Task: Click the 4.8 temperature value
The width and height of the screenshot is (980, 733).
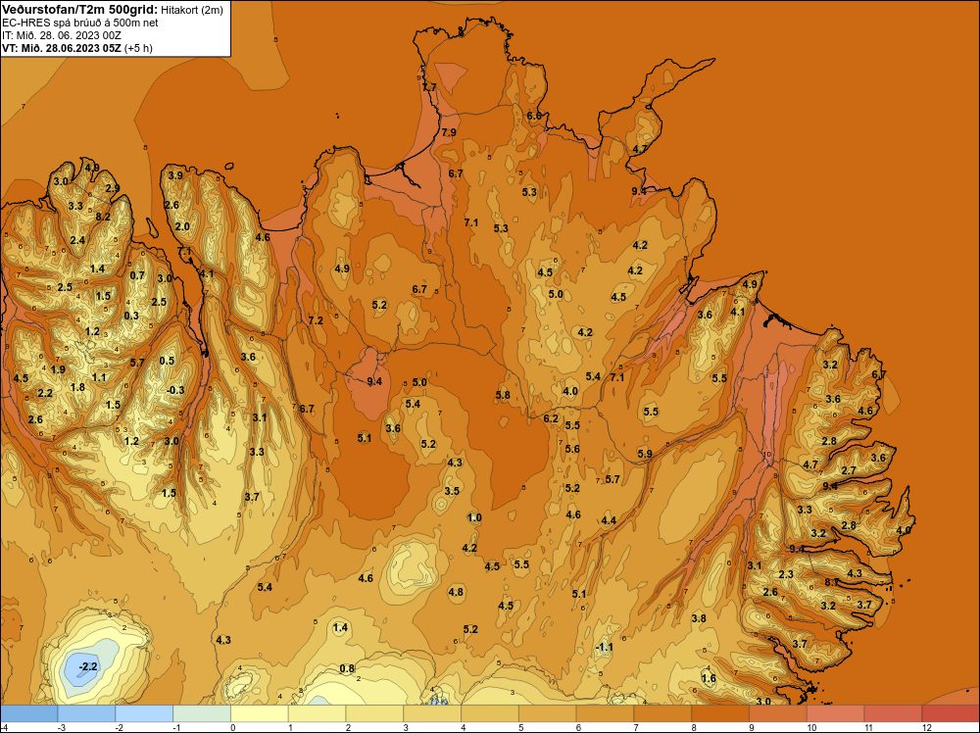Action: 456,592
